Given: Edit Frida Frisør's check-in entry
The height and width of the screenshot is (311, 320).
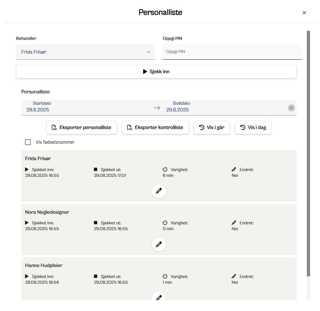Looking at the screenshot, I should coord(159,191).
